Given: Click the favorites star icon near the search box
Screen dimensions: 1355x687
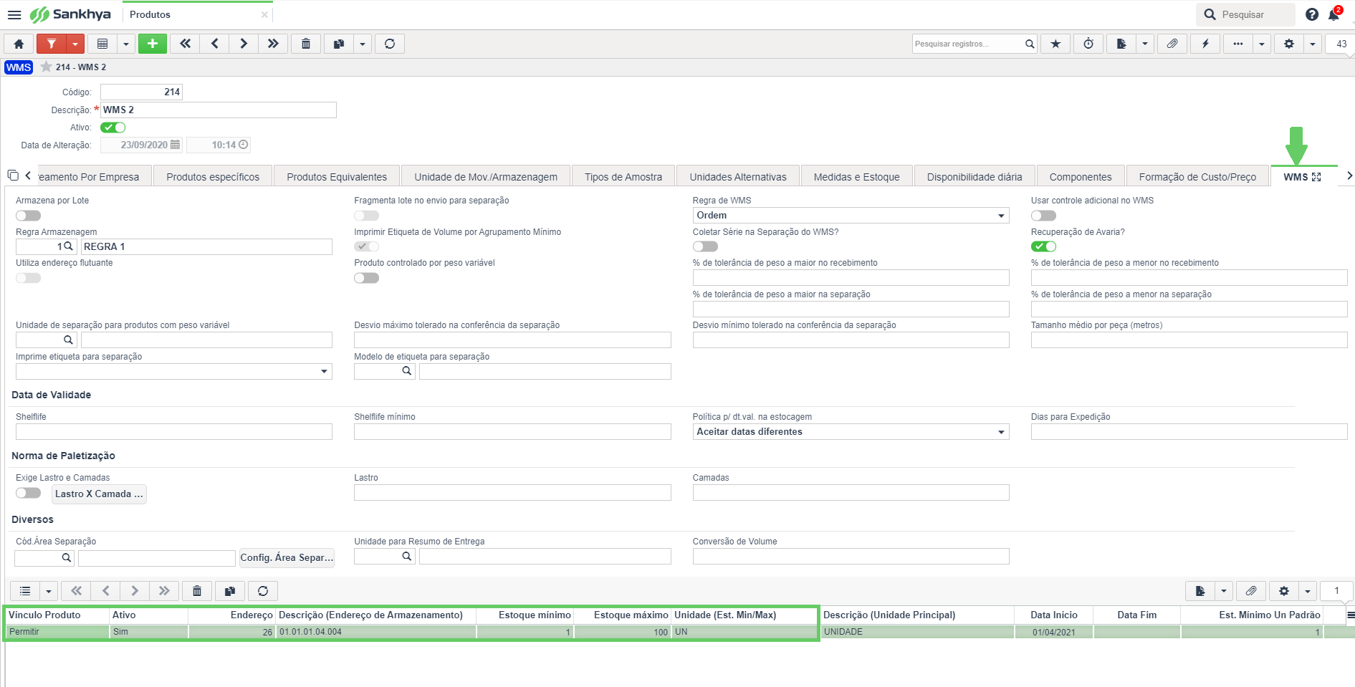Looking at the screenshot, I should [1055, 44].
